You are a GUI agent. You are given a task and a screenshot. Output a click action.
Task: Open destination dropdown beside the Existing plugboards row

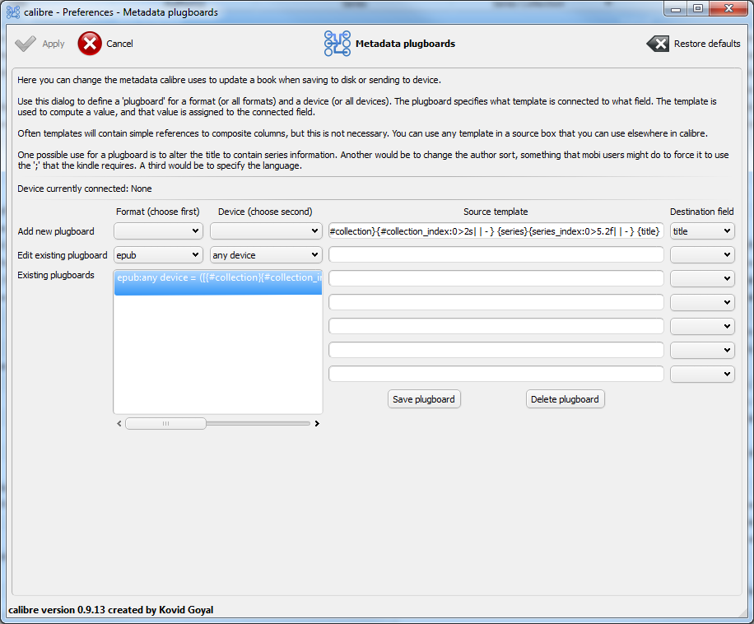click(x=702, y=278)
